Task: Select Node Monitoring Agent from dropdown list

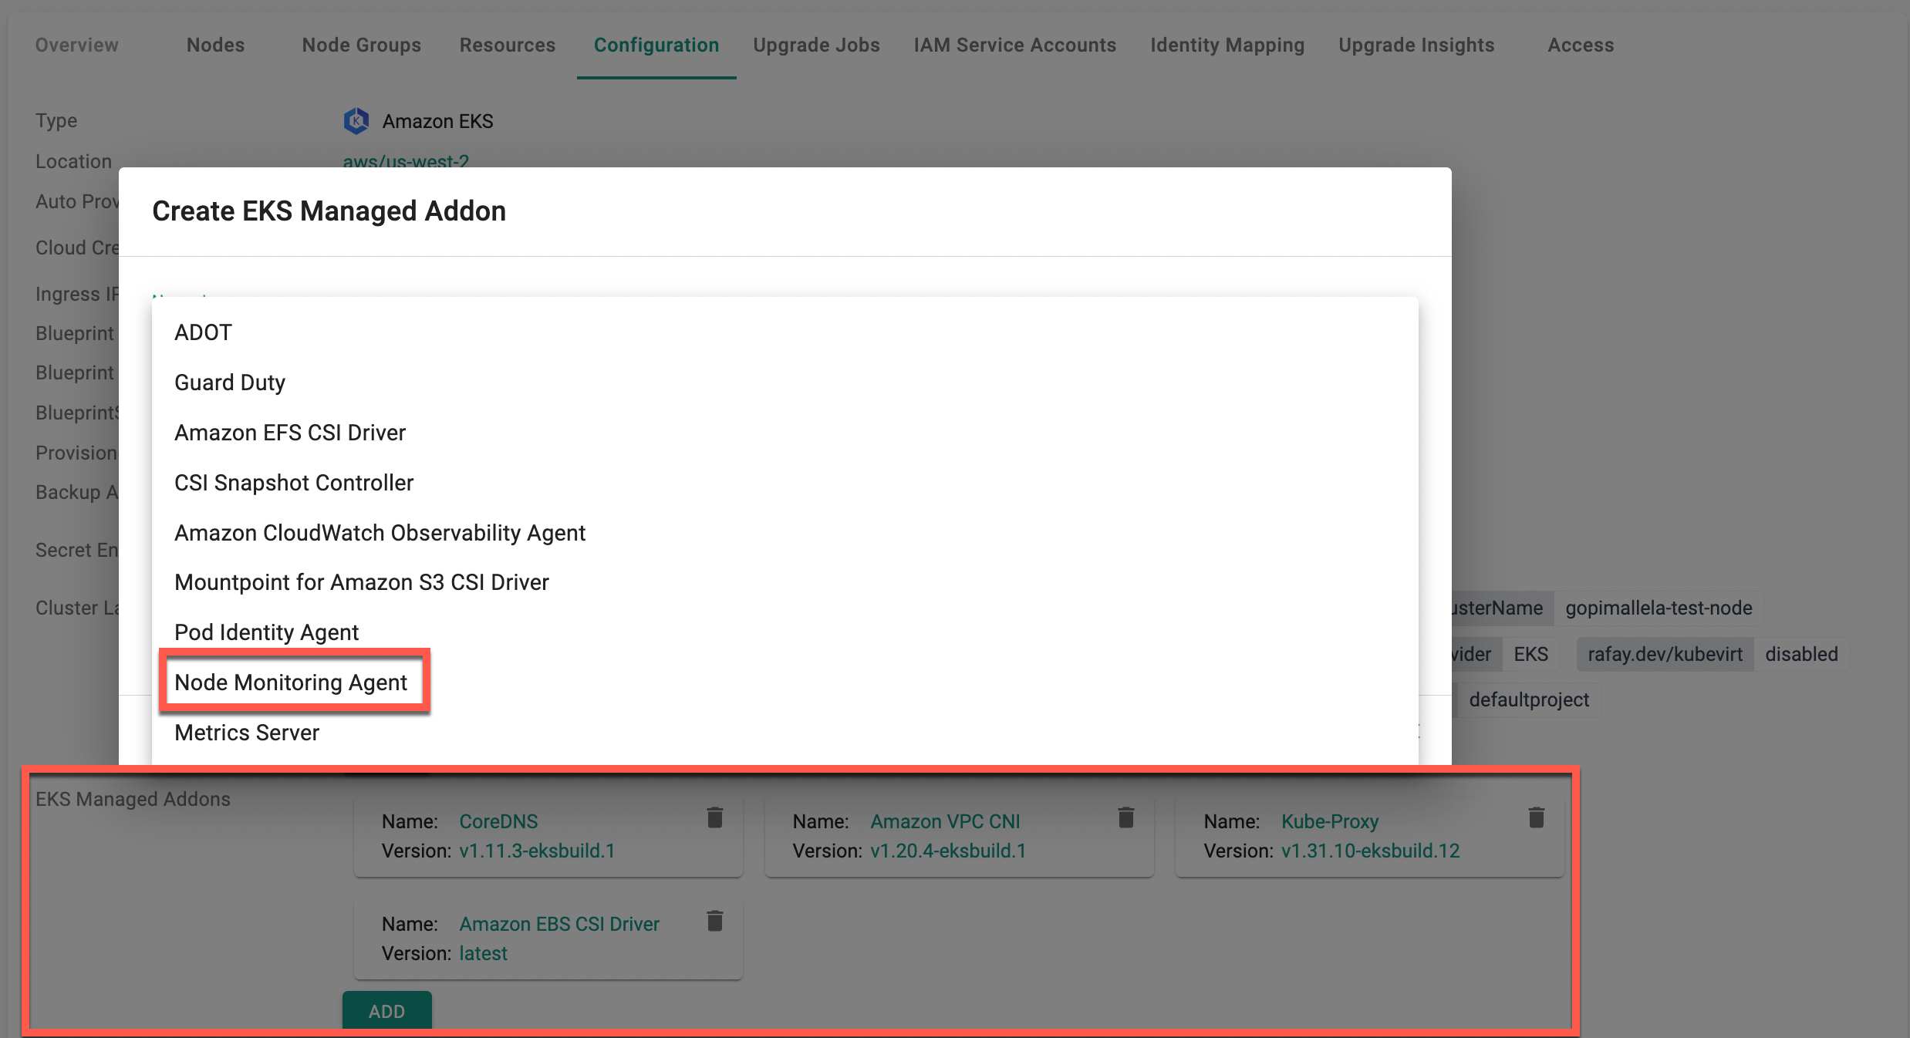Action: click(x=291, y=682)
